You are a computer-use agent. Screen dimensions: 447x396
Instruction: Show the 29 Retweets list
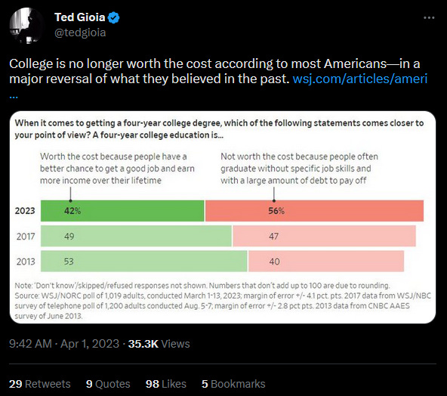click(39, 384)
